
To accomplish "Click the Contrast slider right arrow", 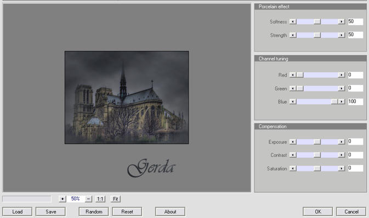I will pos(342,155).
